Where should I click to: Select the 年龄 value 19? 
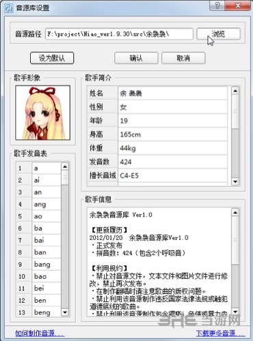[173, 121]
